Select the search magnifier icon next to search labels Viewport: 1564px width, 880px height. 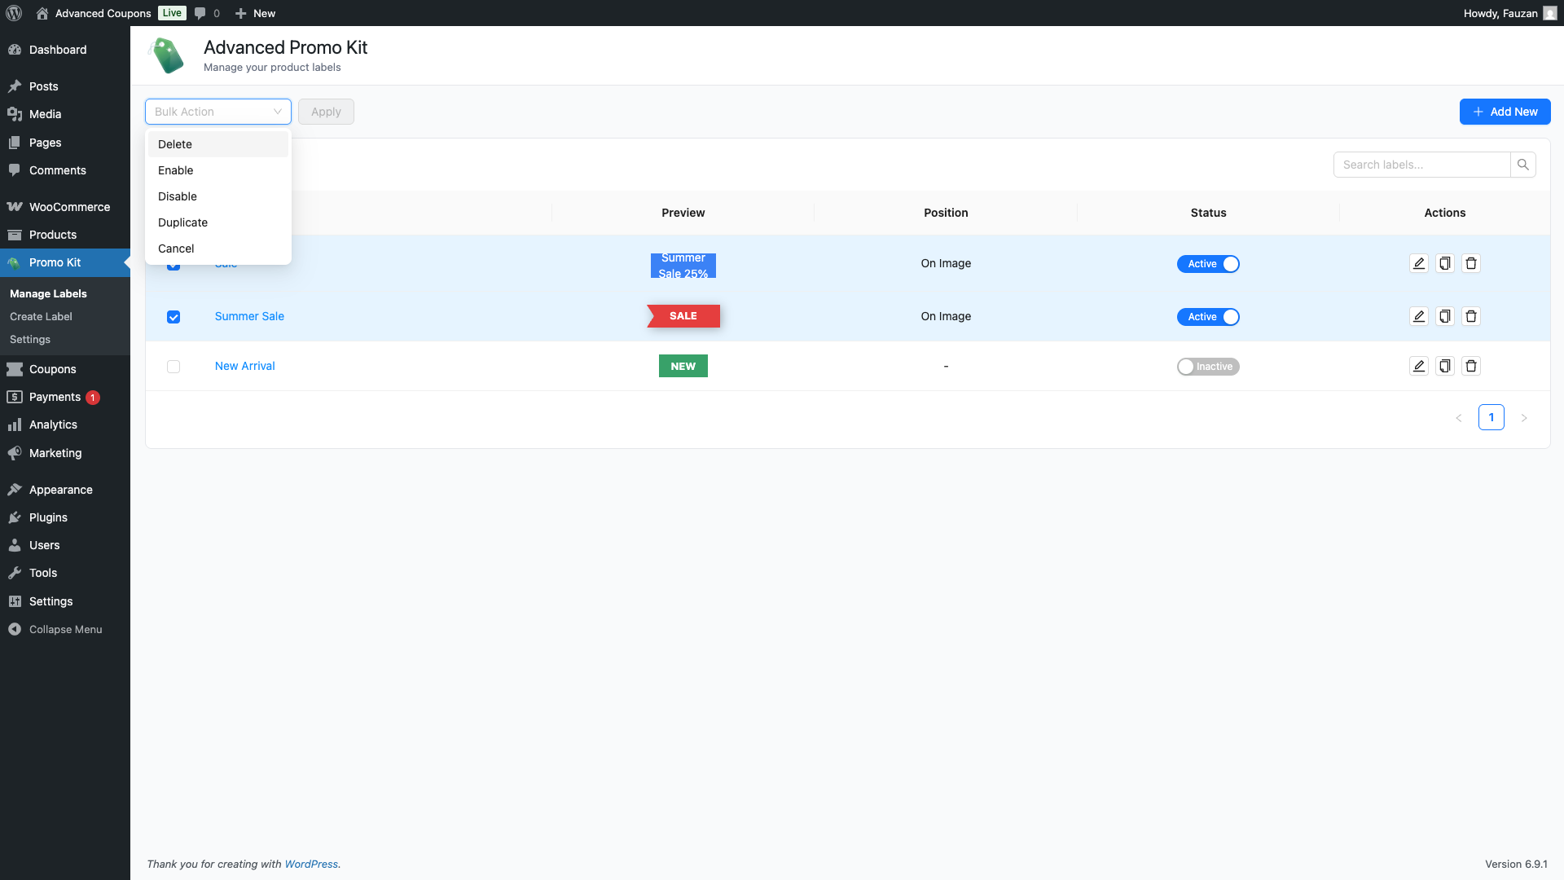[x=1523, y=164]
